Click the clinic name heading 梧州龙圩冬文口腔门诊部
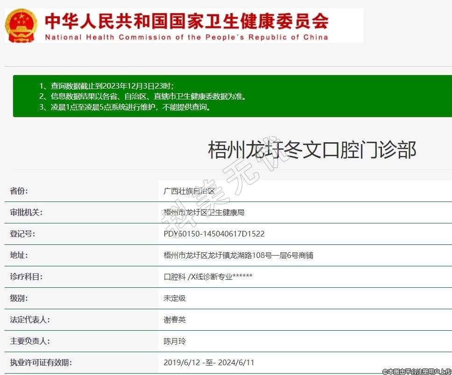This screenshot has width=452, height=375. coord(311,150)
